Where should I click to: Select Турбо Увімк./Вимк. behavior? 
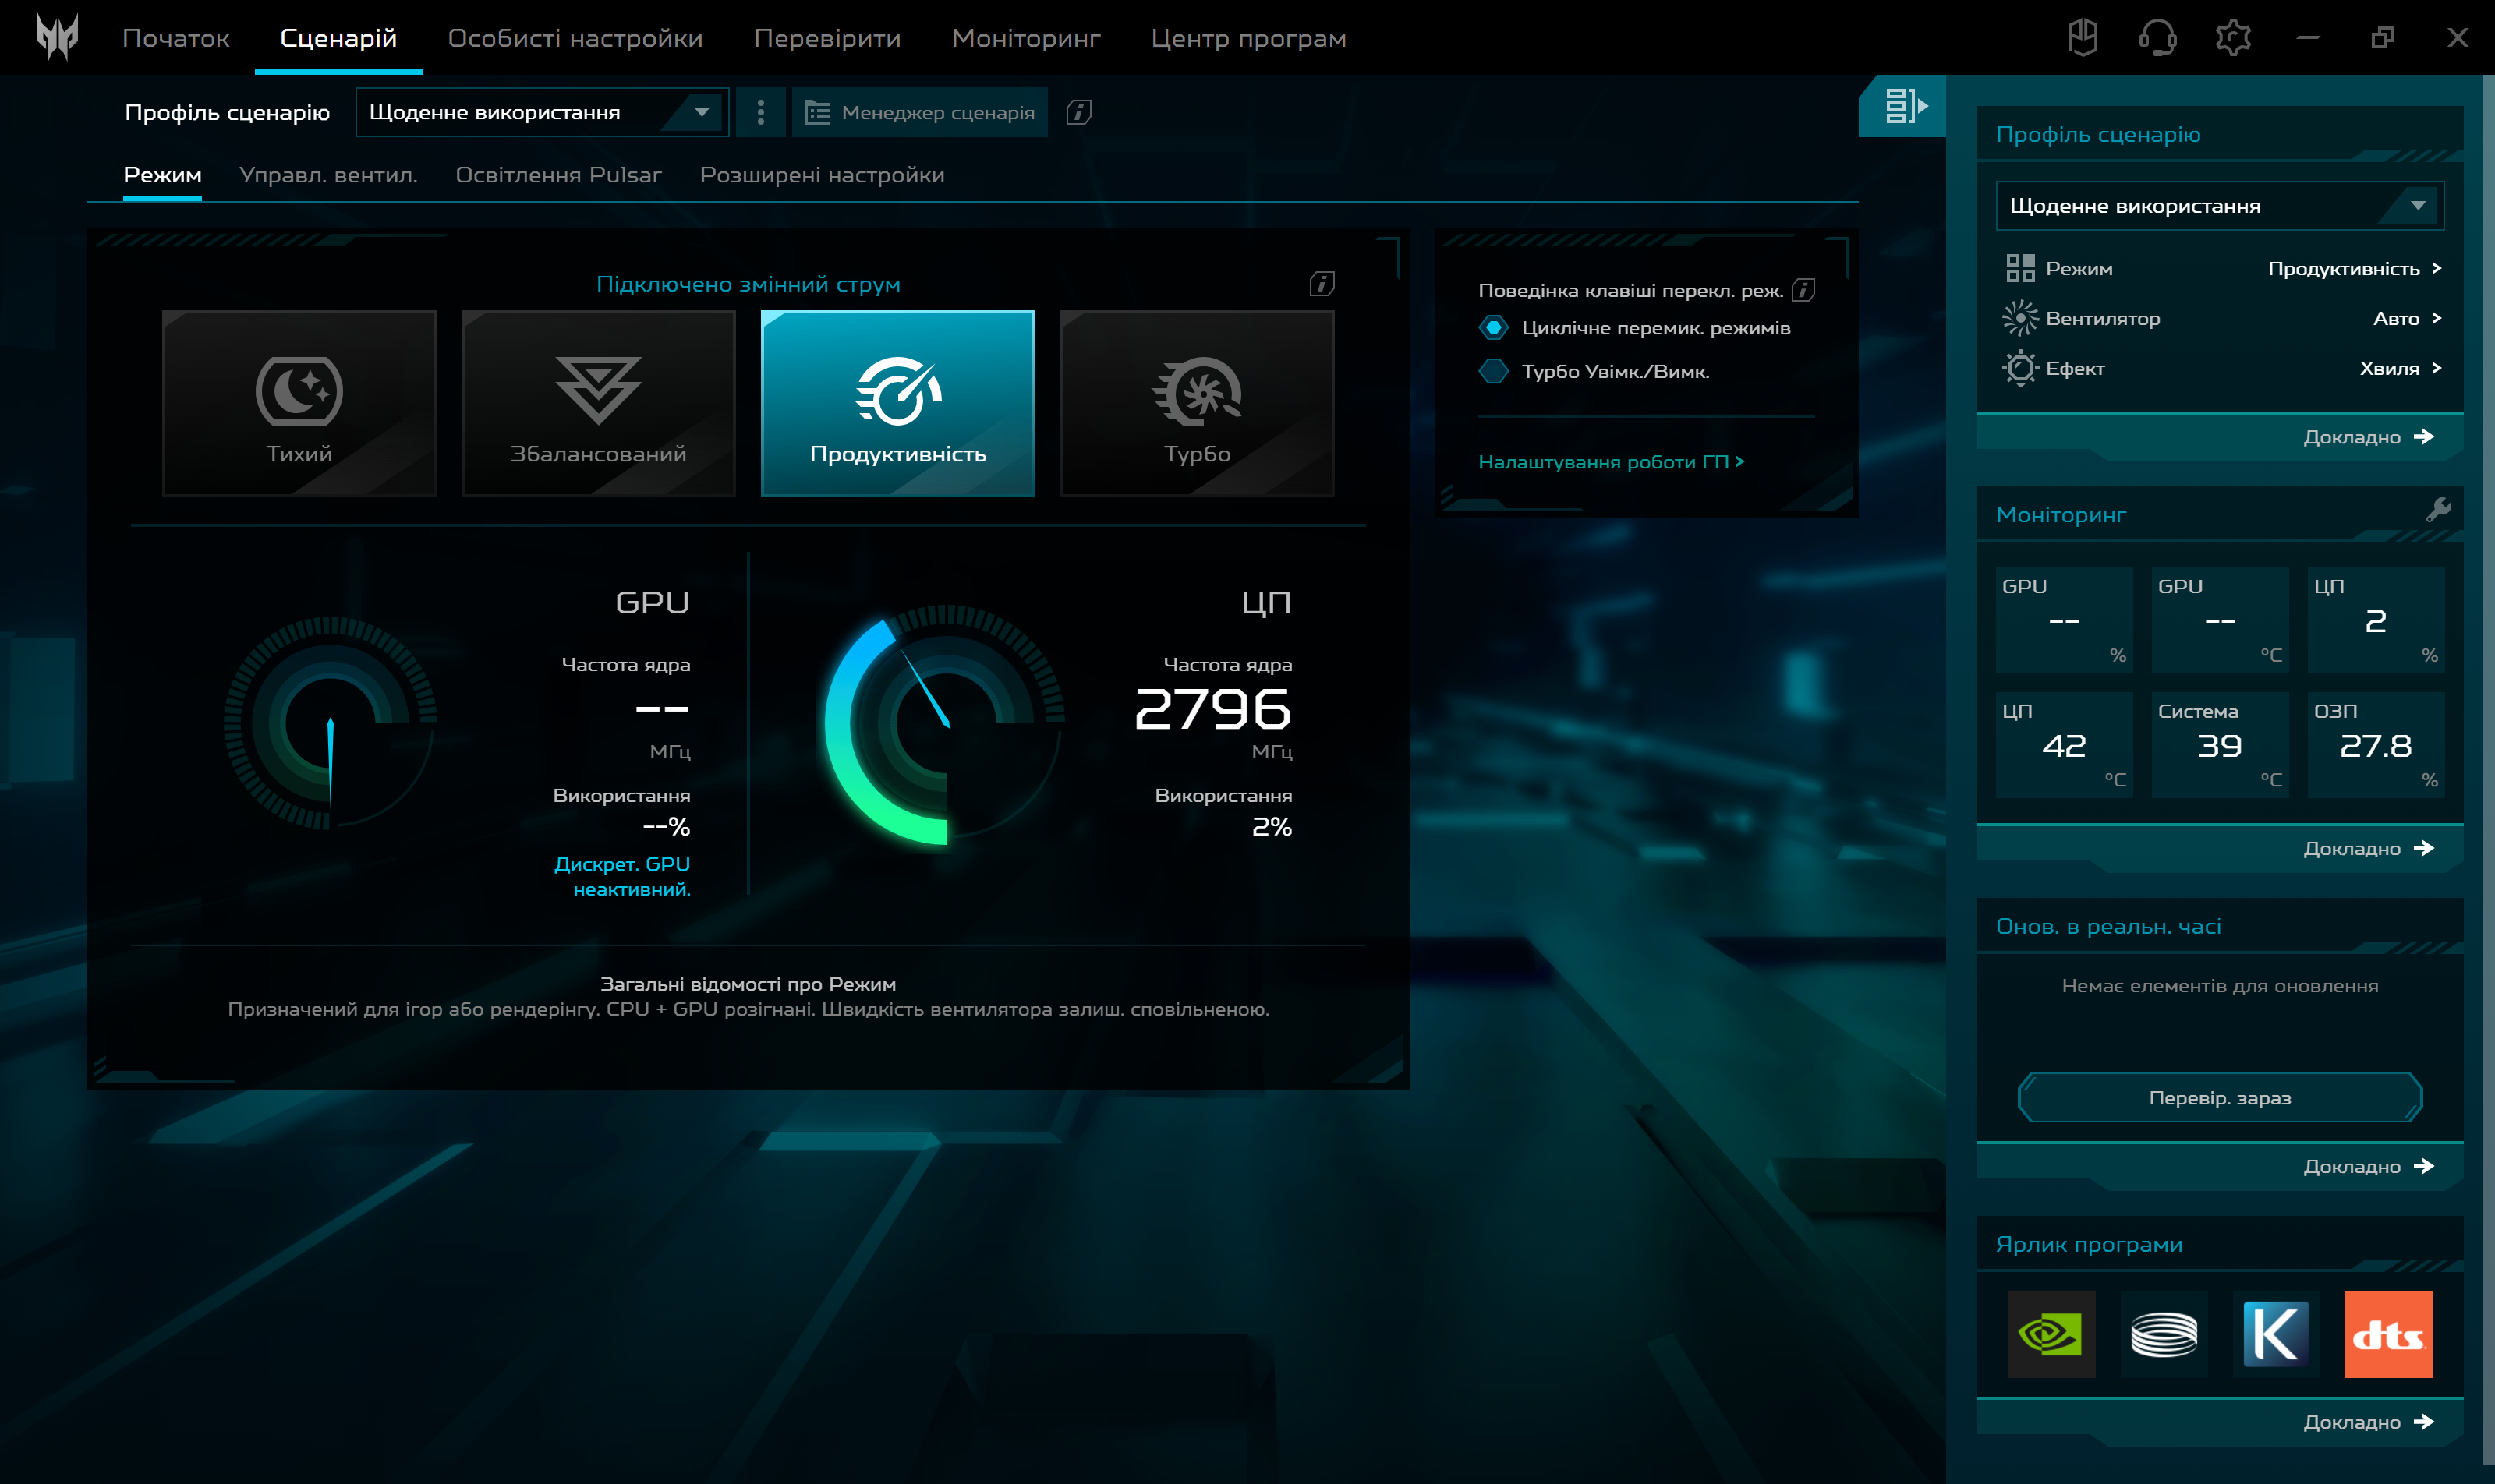click(x=1494, y=371)
